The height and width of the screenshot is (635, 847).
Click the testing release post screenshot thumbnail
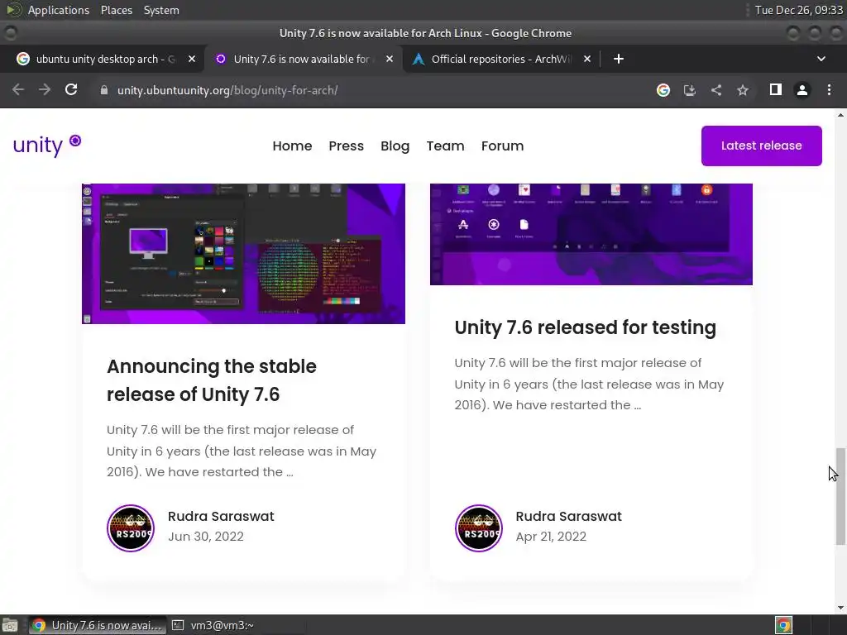(x=591, y=234)
